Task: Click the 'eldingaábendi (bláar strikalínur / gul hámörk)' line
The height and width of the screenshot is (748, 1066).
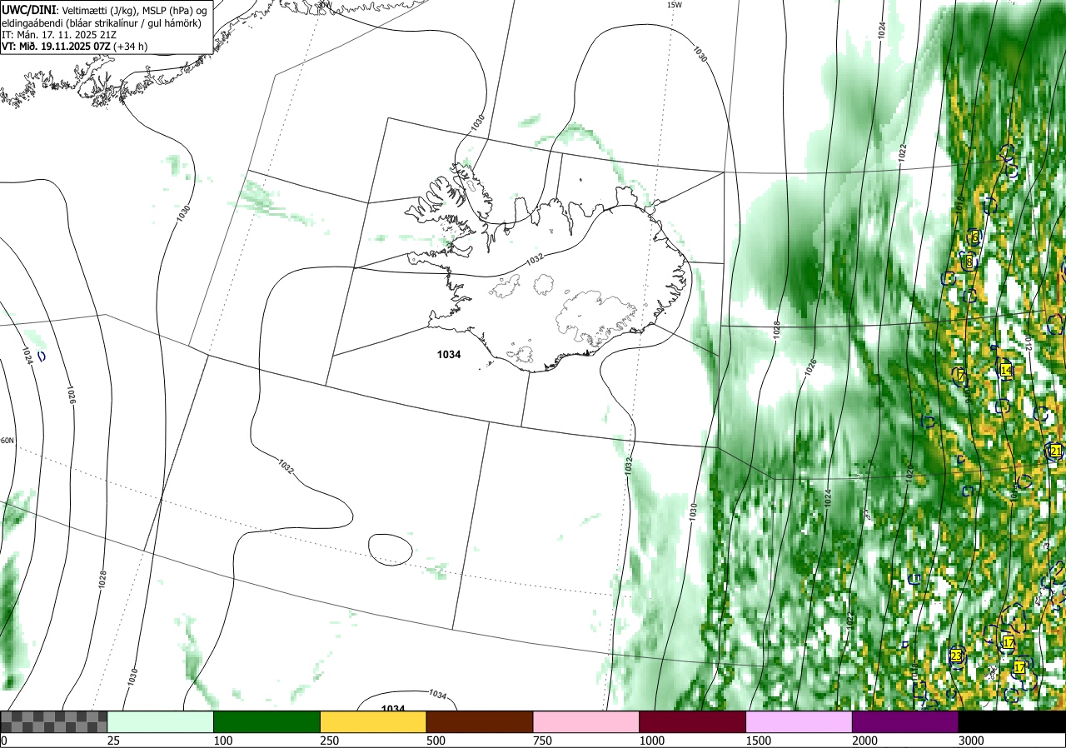Action: pyautogui.click(x=102, y=22)
